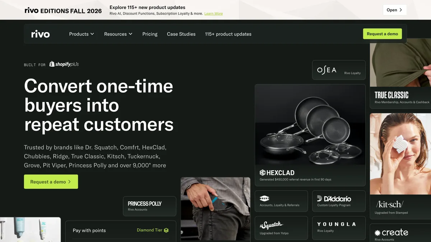Click the 'BUILT FOR' label
This screenshot has height=242, width=431.
[35, 65]
